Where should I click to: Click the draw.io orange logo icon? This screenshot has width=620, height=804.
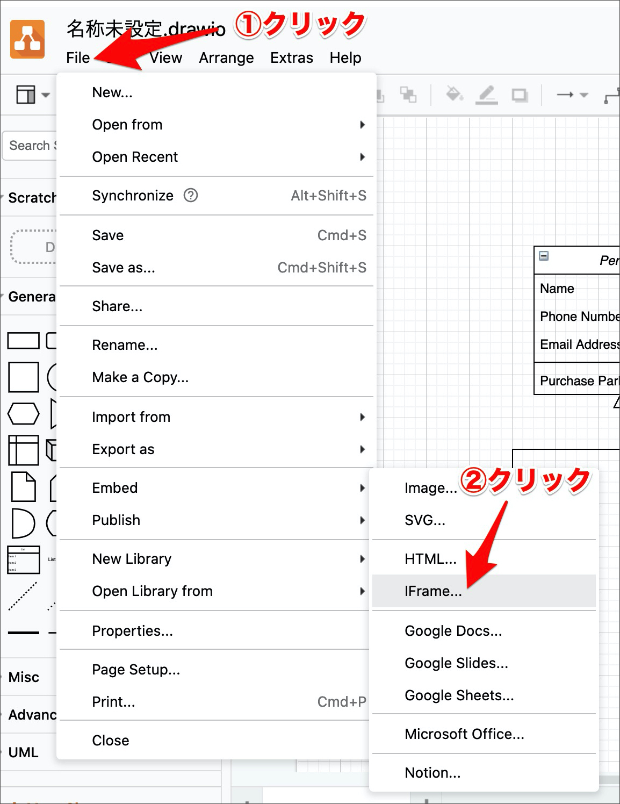pyautogui.click(x=27, y=39)
